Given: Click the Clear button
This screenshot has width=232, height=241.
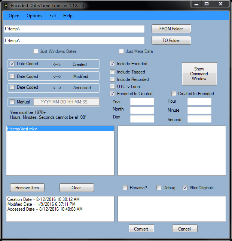Looking at the screenshot, I should [77, 188].
